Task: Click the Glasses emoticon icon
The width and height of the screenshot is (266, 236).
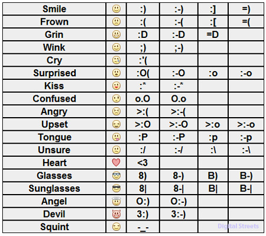Action: pyautogui.click(x=116, y=176)
